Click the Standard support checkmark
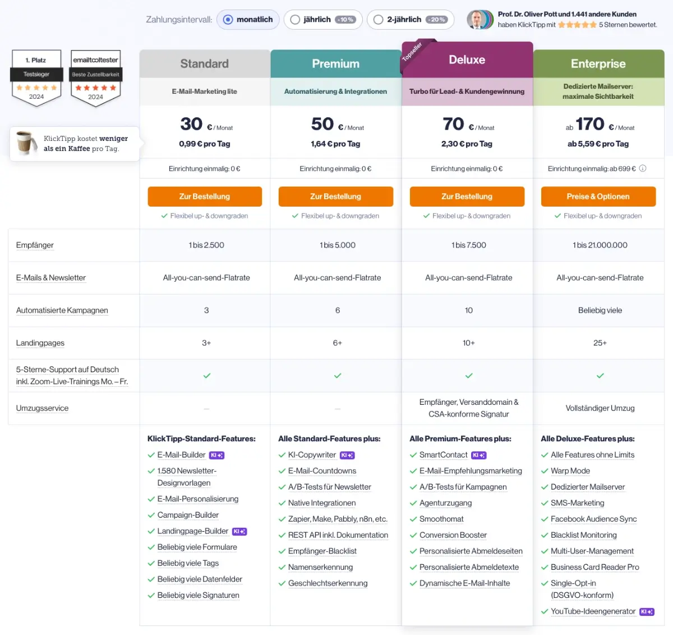 206,376
